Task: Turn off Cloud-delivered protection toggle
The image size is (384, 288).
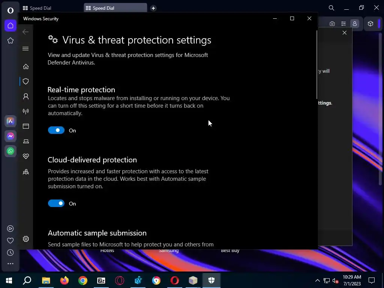Action: tap(56, 203)
